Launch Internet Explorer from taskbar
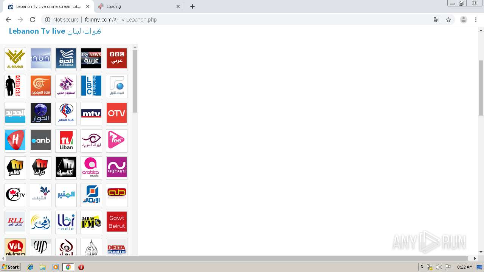 (x=30, y=267)
